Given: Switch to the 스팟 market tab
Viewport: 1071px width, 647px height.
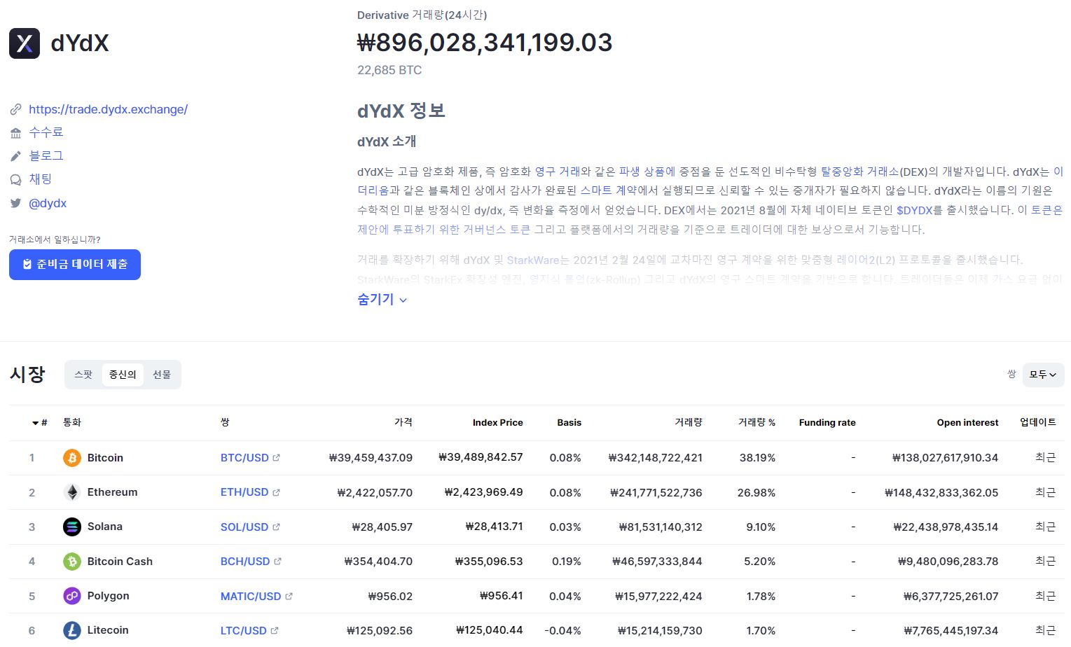Looking at the screenshot, I should pos(83,375).
